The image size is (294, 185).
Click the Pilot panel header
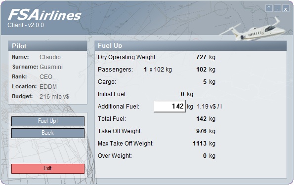click(47, 46)
